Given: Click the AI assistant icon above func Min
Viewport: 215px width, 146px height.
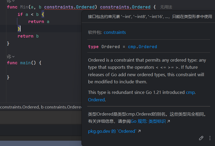Looking at the screenshot, I should pyautogui.click(x=9, y=1).
